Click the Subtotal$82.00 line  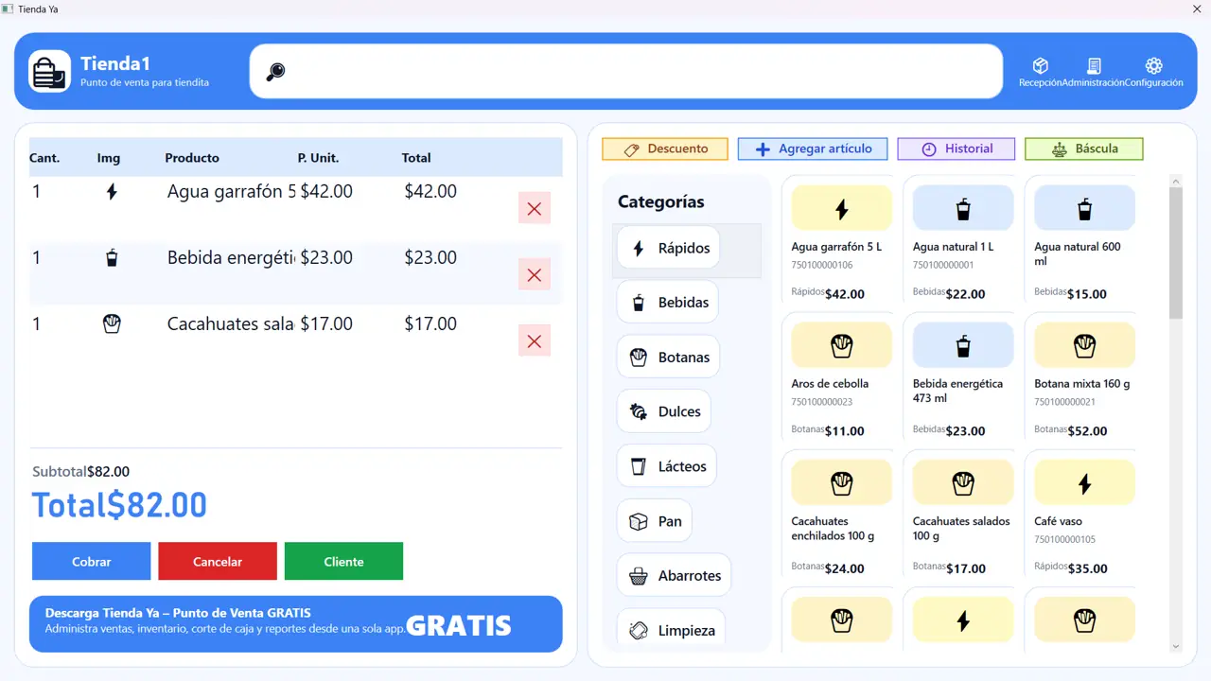(x=80, y=471)
